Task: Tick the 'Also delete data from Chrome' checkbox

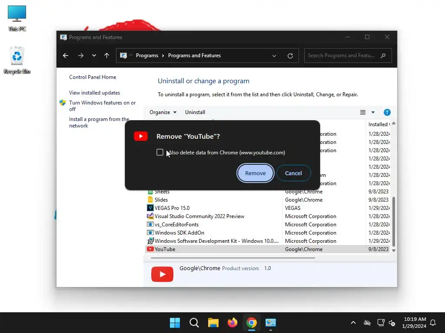Action: (160, 152)
